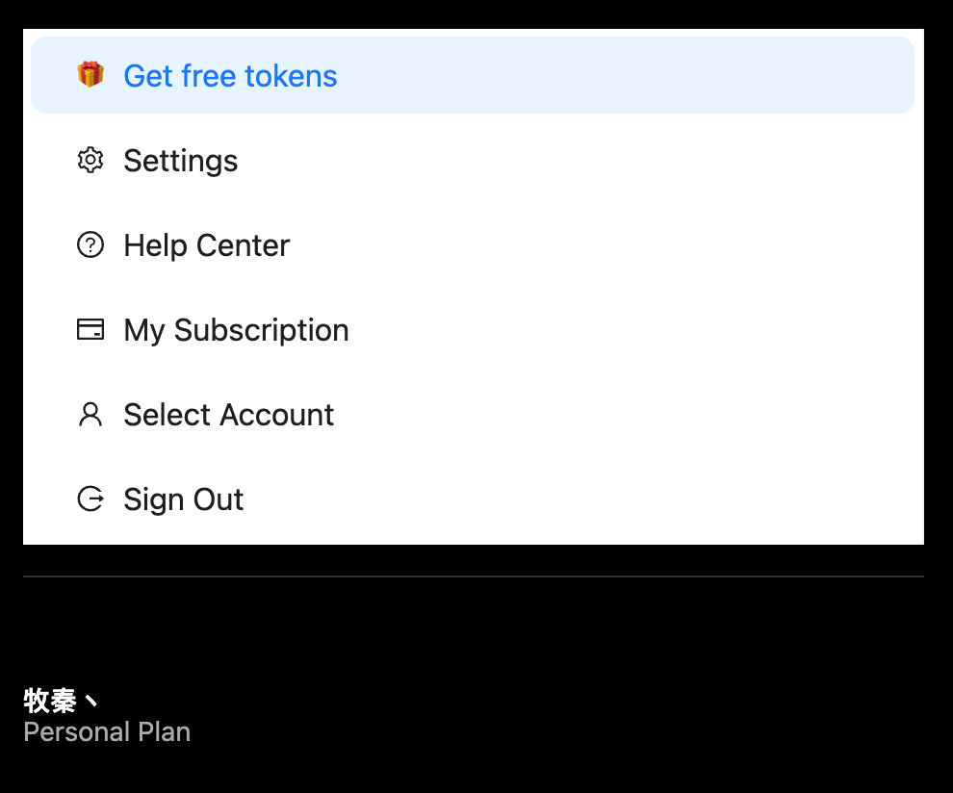Click the person silhouette icon

(x=90, y=415)
